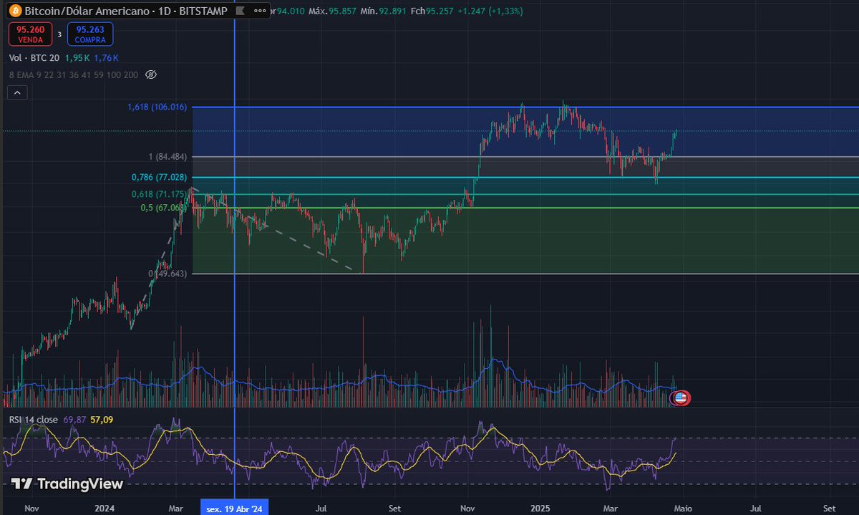Click the RSI value 69,87
This screenshot has width=859, height=515.
point(74,419)
